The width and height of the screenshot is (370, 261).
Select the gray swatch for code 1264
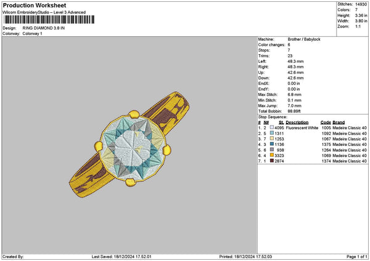click(x=271, y=150)
